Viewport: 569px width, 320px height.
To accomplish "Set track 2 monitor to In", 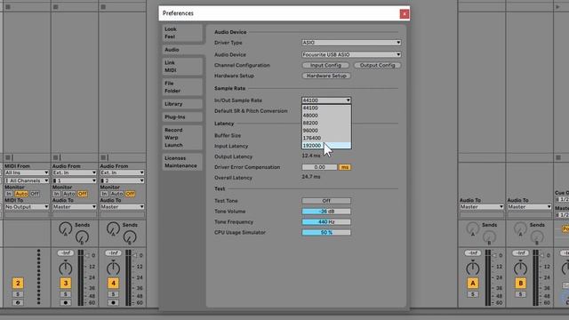I will tap(9, 194).
